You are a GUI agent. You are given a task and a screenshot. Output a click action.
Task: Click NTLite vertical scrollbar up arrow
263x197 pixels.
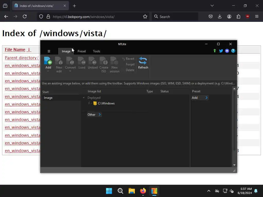tap(234, 88)
